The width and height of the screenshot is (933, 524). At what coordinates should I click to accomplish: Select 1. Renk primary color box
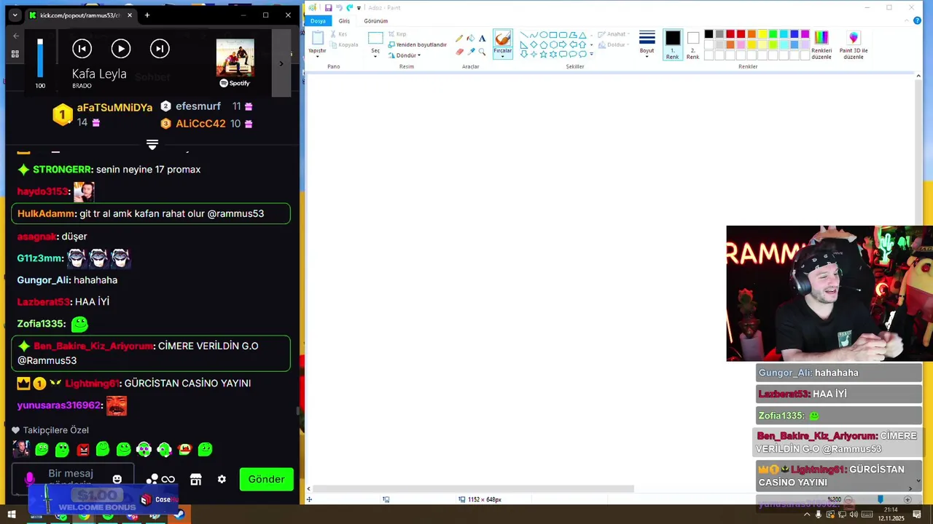(672, 45)
